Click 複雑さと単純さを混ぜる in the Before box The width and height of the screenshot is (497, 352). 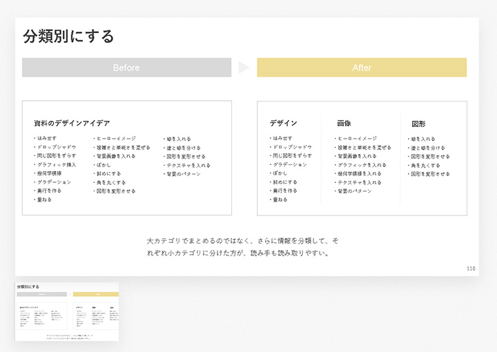(124, 148)
